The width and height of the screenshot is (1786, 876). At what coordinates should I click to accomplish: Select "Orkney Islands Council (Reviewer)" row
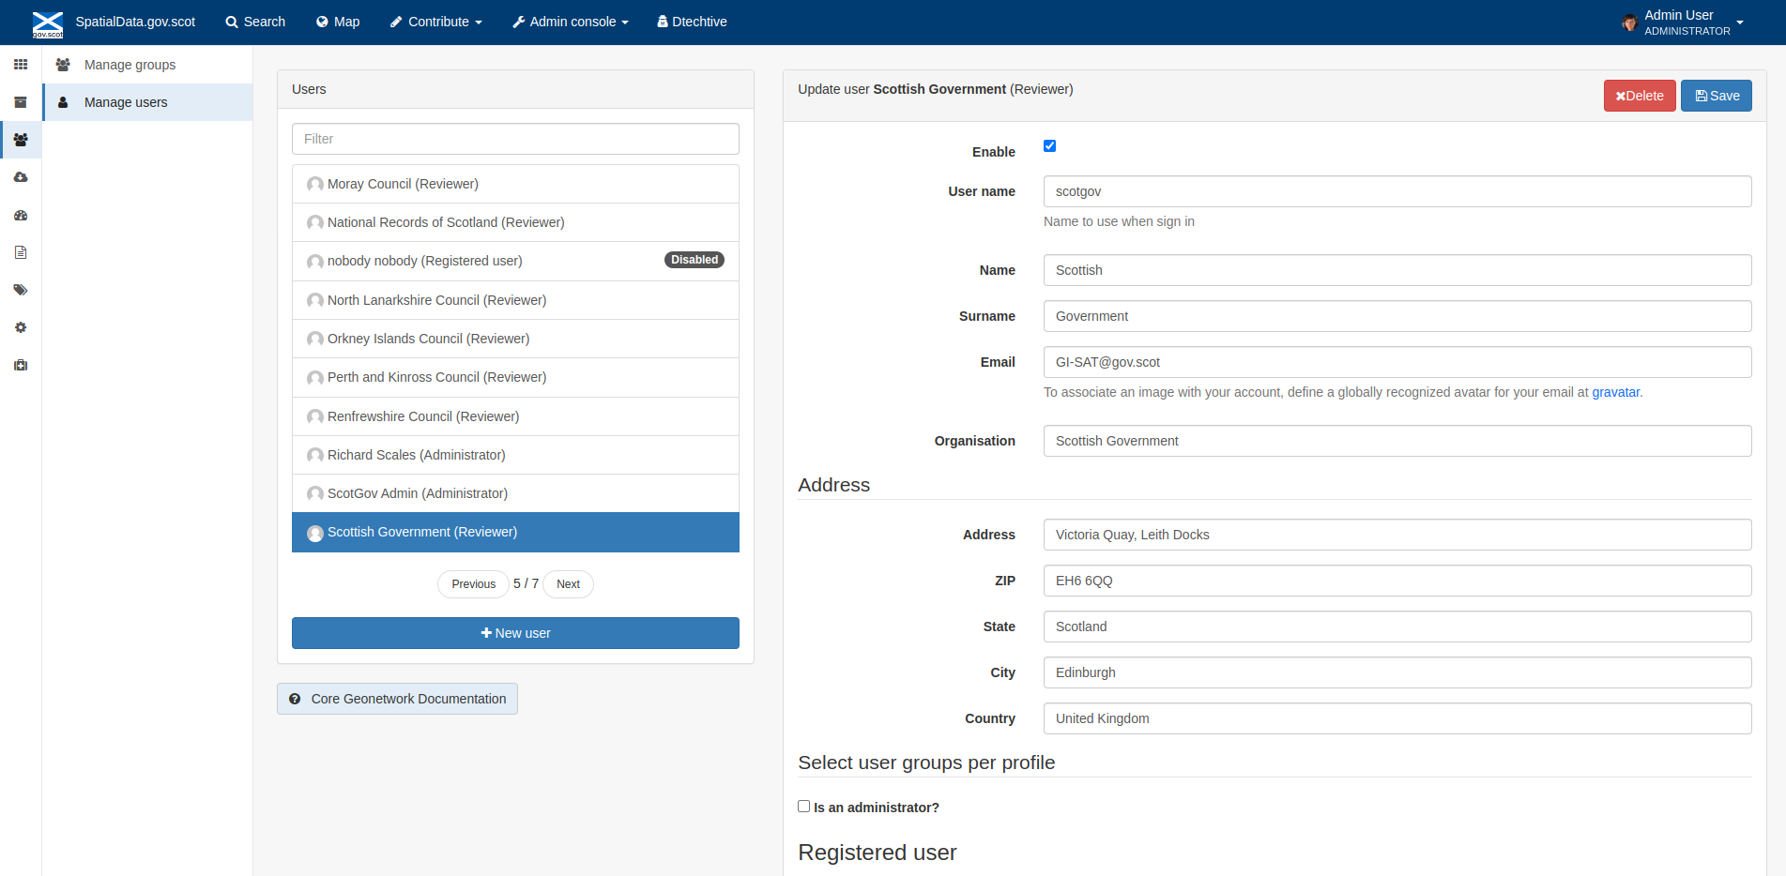[515, 339]
